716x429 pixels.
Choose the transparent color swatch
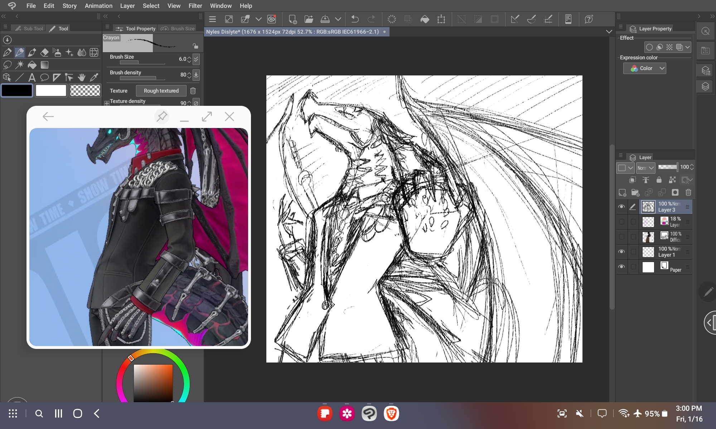85,91
